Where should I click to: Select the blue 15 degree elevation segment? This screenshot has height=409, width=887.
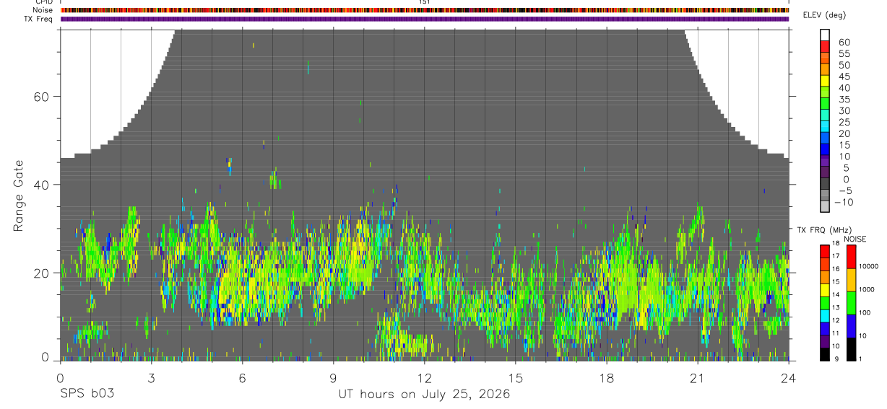(825, 149)
